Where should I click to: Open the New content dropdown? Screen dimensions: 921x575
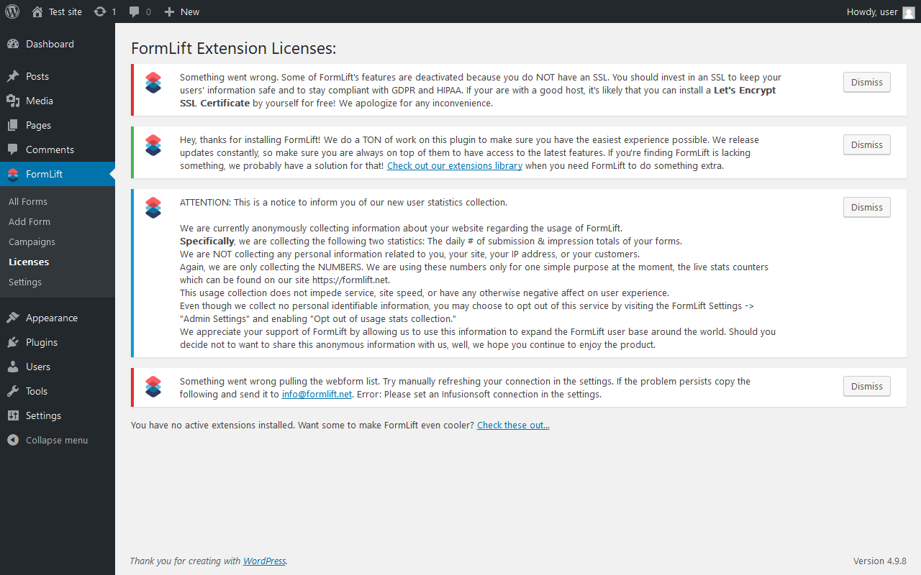pos(182,11)
